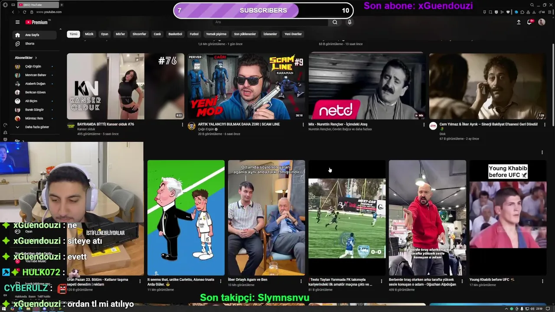Open options for Young Khabib short

[x=542, y=281]
